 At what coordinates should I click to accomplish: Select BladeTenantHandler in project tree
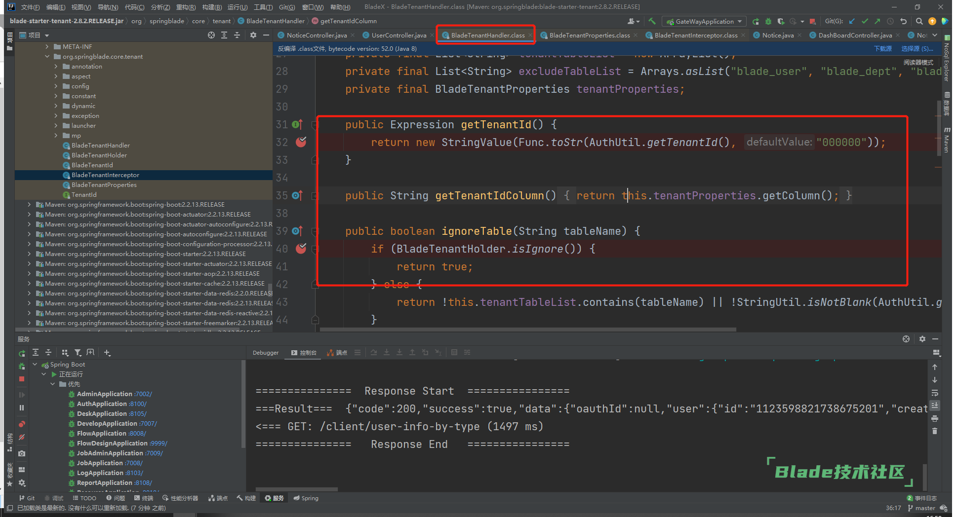click(101, 145)
